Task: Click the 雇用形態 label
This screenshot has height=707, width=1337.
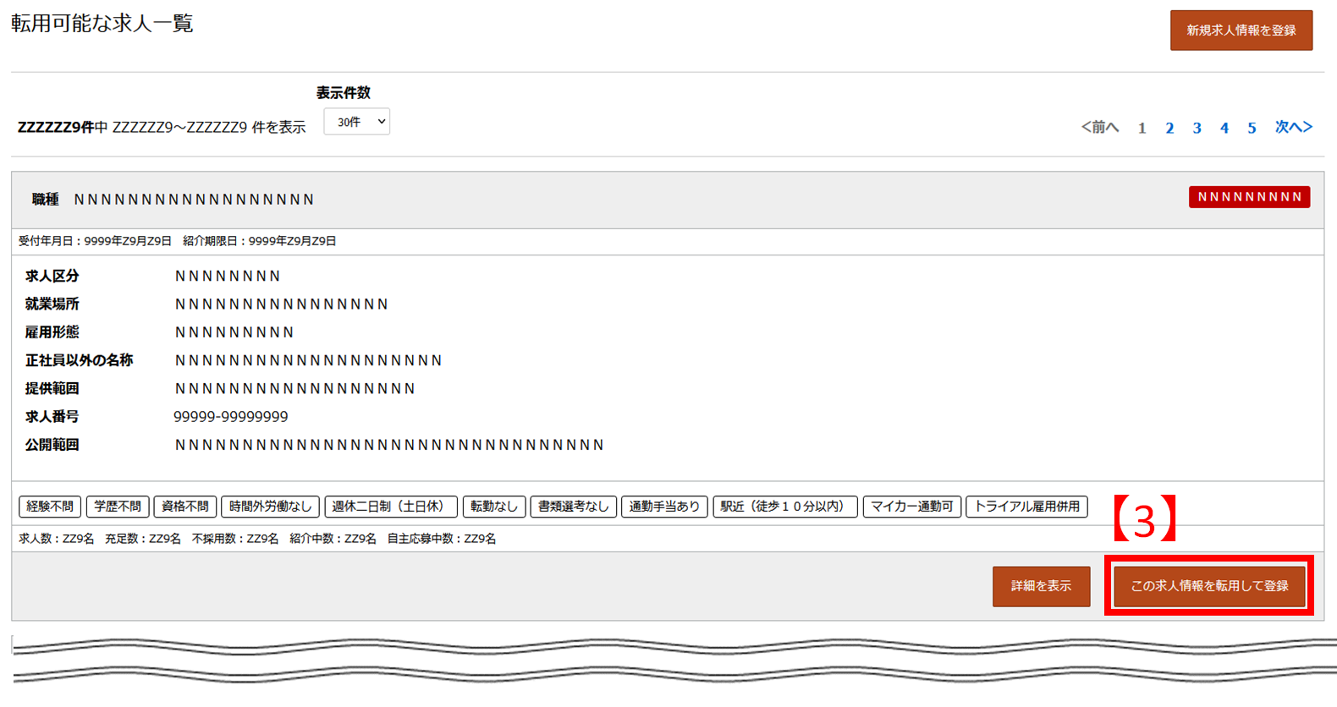Action: (52, 332)
